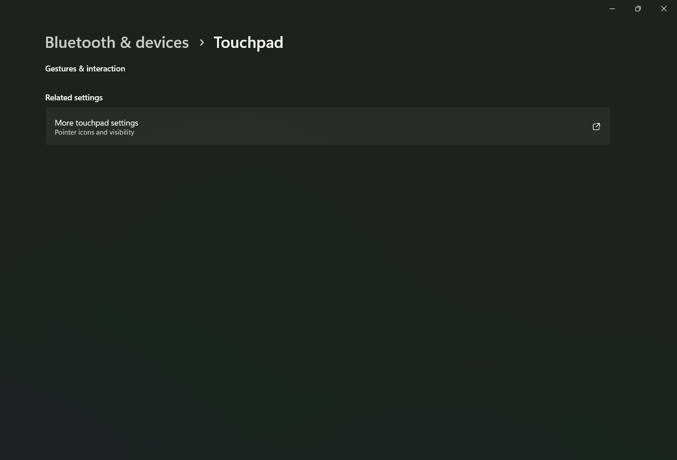
Task: Click the word interaction in the section heading
Action: (x=105, y=69)
